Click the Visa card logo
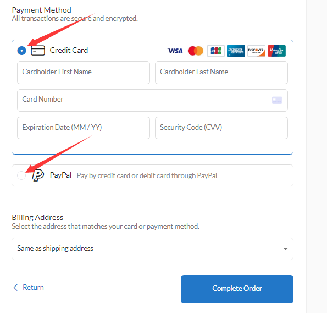This screenshot has width=327, height=313. [x=175, y=51]
